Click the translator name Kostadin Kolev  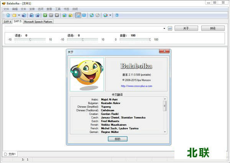coord(111,103)
